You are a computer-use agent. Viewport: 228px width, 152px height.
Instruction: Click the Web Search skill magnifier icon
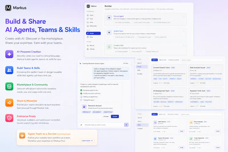(x=155, y=122)
